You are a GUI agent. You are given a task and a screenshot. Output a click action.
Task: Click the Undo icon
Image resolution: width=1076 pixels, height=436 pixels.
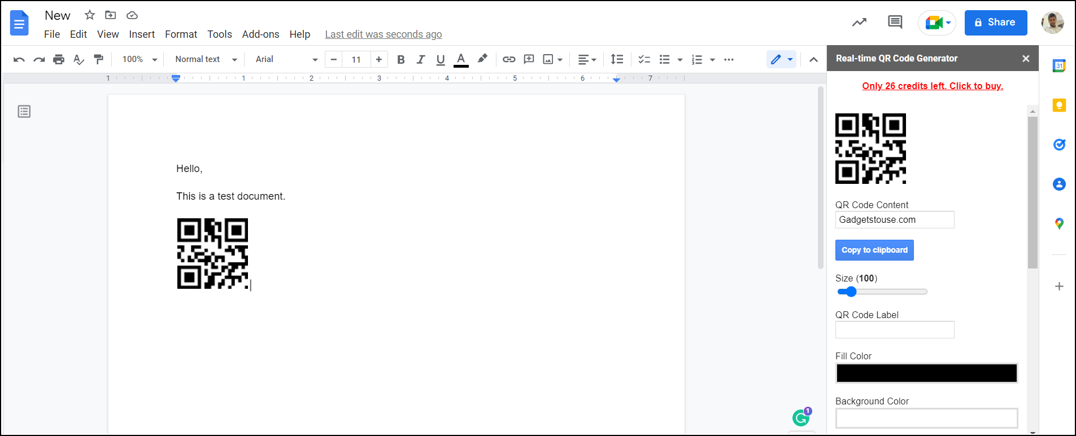[x=19, y=59]
